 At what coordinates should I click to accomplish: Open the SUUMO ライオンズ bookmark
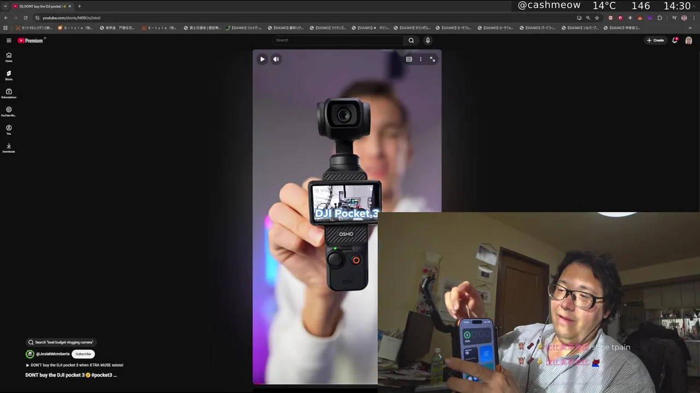click(328, 28)
